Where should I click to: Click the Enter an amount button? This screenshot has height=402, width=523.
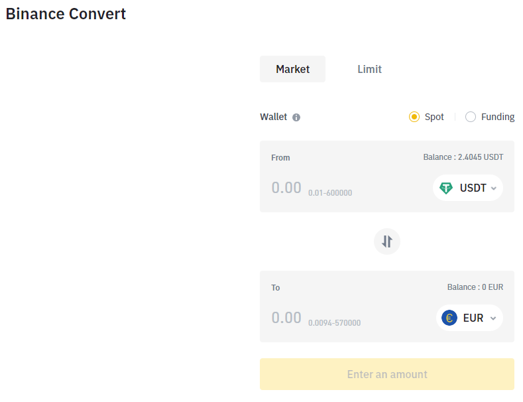[x=387, y=374]
